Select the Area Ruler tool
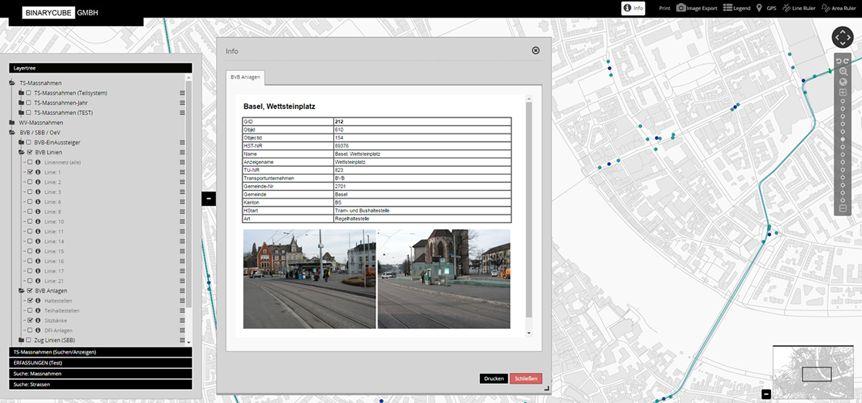 pyautogui.click(x=838, y=8)
